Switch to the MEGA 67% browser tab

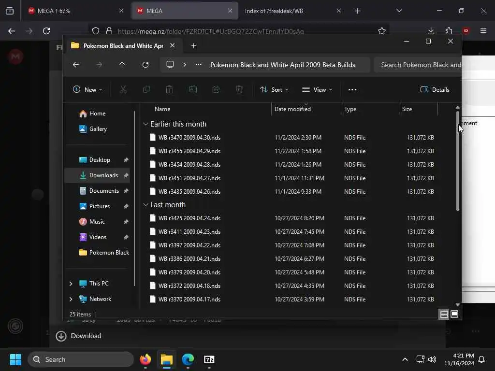[75, 11]
